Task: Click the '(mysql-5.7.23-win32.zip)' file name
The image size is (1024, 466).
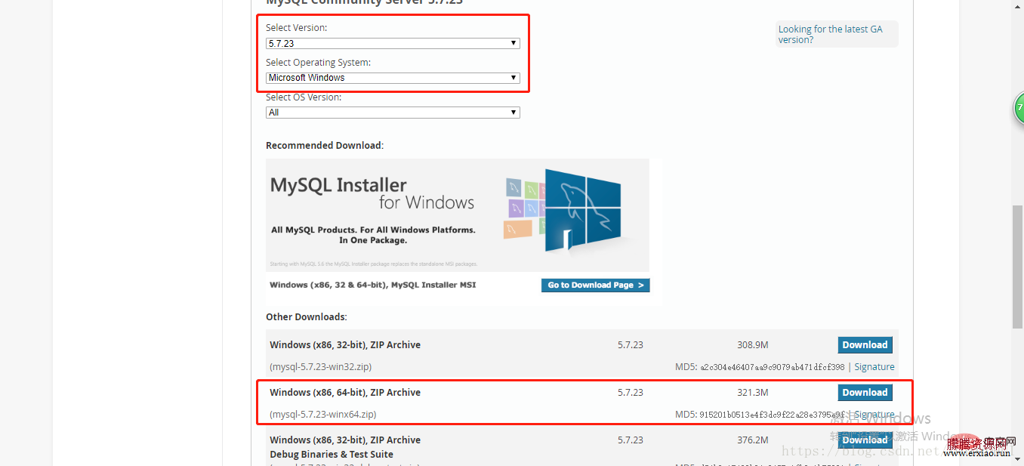Action: click(320, 367)
